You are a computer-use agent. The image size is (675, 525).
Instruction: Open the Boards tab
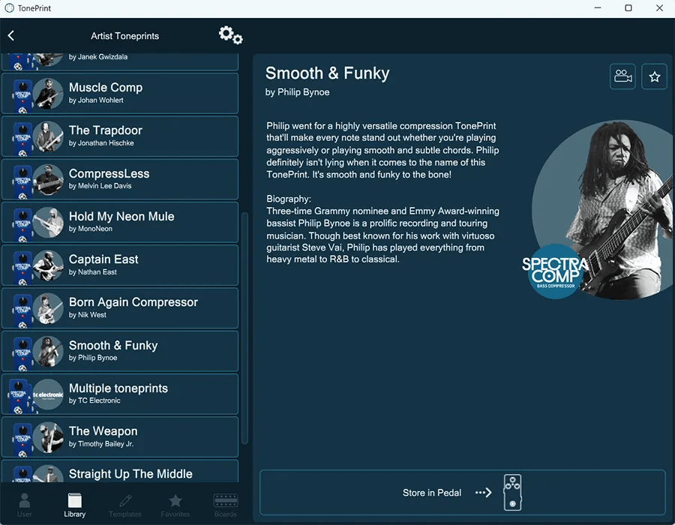pyautogui.click(x=225, y=505)
